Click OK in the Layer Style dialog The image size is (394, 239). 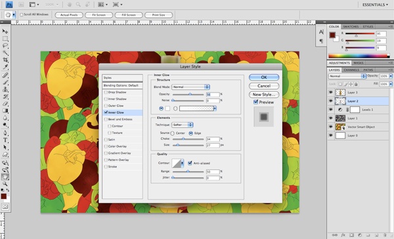(x=264, y=77)
